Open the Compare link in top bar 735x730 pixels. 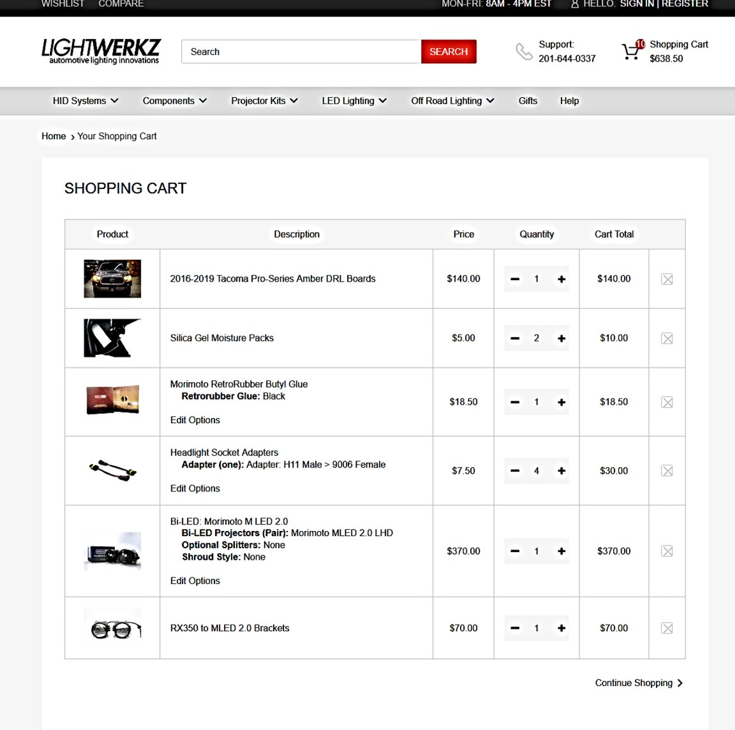[x=121, y=4]
